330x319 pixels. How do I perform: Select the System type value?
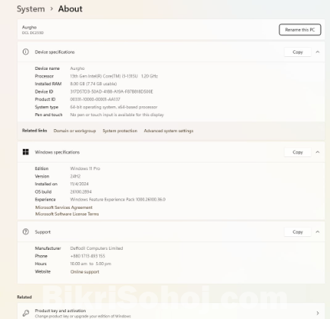114,107
